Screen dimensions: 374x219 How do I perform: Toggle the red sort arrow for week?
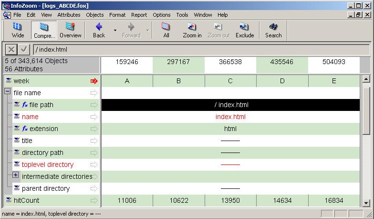[94, 81]
